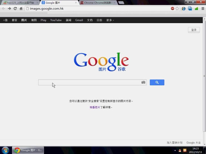Bookmark this page with the star icon
This screenshot has width=206, height=154.
(177, 9)
